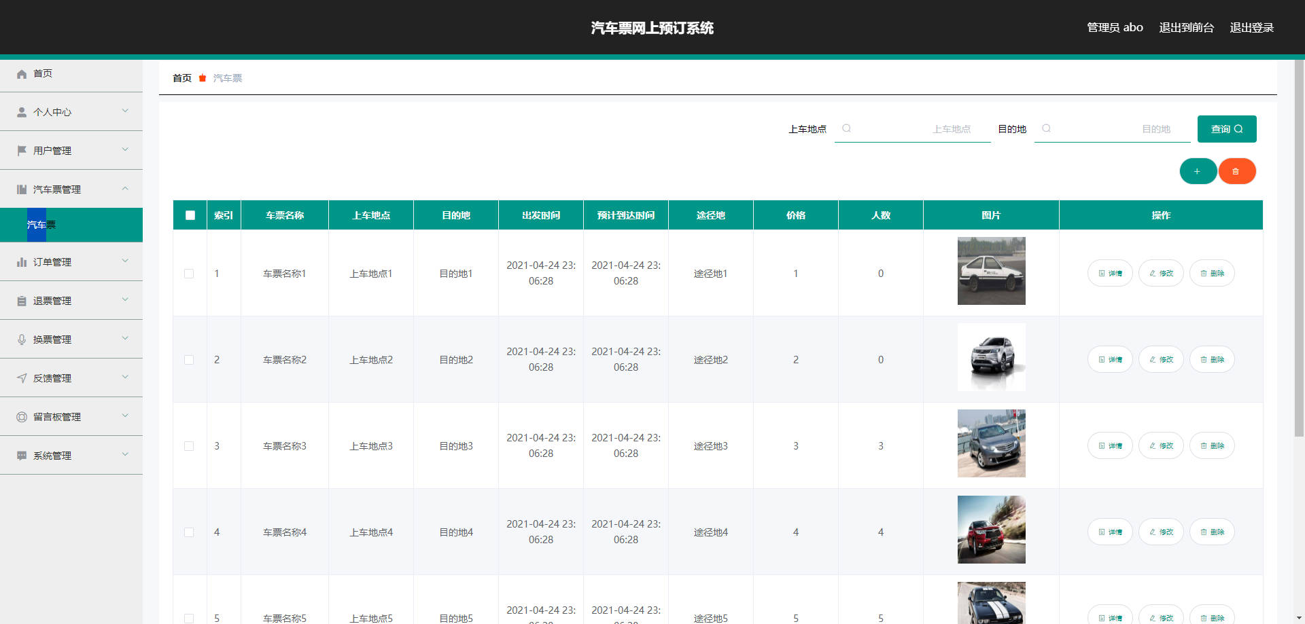The image size is (1305, 624).
Task: Open the red SUV thumbnail for 车票名称4
Action: pyautogui.click(x=991, y=530)
